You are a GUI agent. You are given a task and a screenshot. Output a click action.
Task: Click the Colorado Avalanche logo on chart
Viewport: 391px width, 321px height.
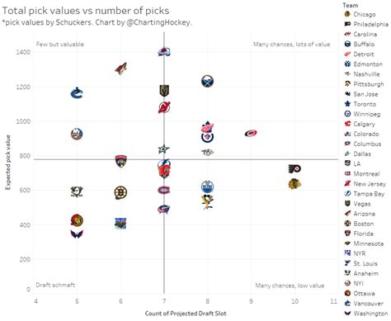164,52
